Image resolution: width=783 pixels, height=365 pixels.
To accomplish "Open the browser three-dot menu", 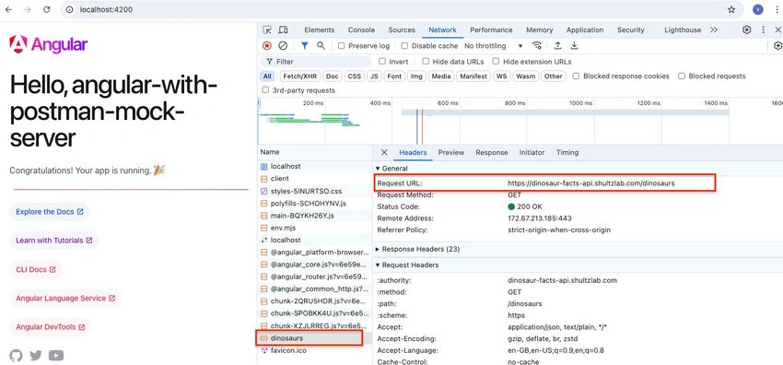I will [776, 9].
